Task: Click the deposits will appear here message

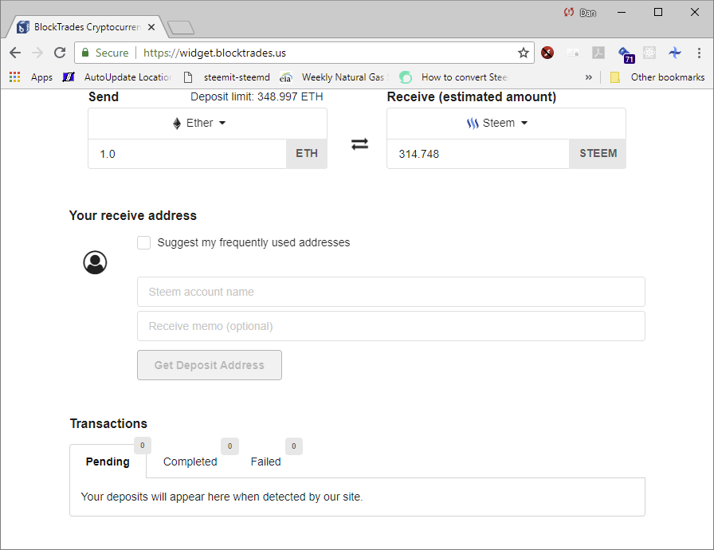Action: click(x=222, y=497)
